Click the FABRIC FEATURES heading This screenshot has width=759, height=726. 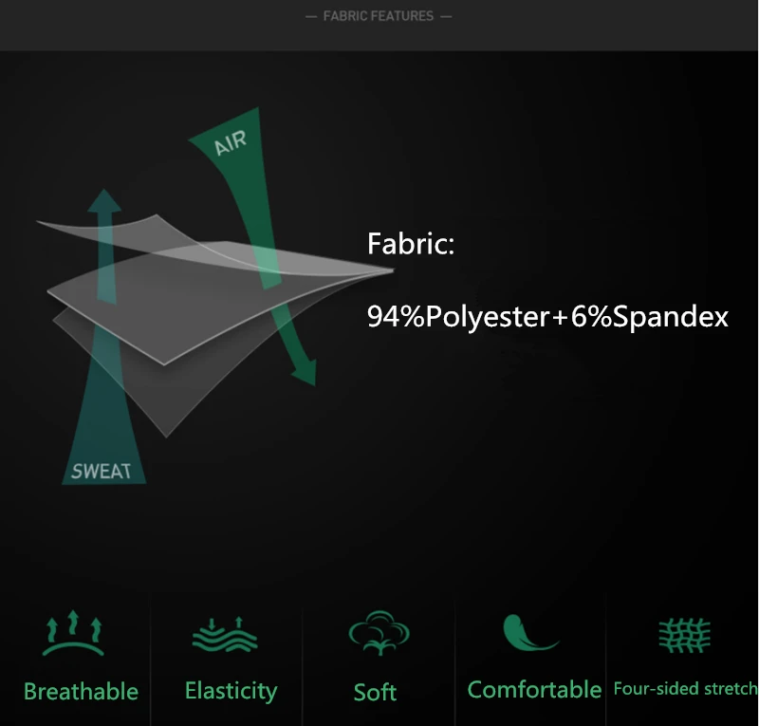(x=379, y=16)
